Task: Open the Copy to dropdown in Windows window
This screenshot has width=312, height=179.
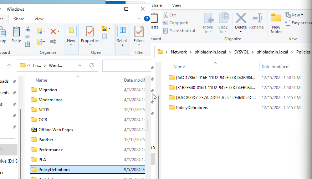Action: (x=41, y=41)
